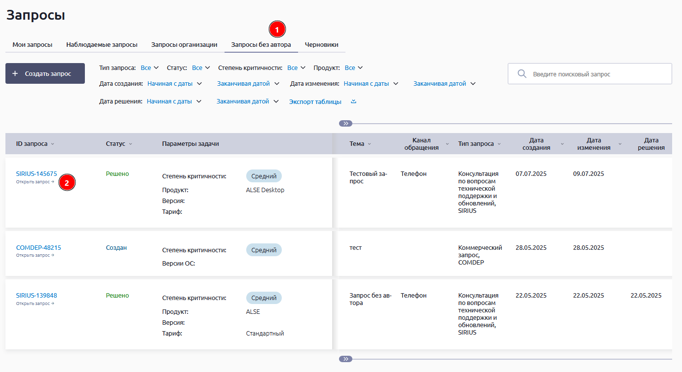Viewport: 682px width, 372px height.
Task: Sort by Дата создания column arrow
Action: [562, 144]
